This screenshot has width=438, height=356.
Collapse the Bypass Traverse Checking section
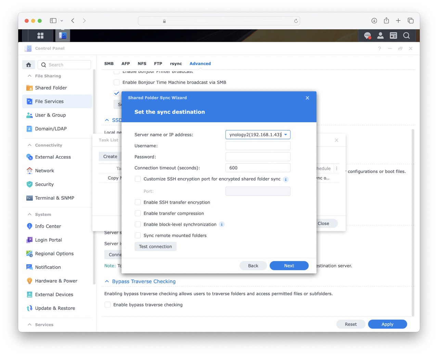click(106, 281)
